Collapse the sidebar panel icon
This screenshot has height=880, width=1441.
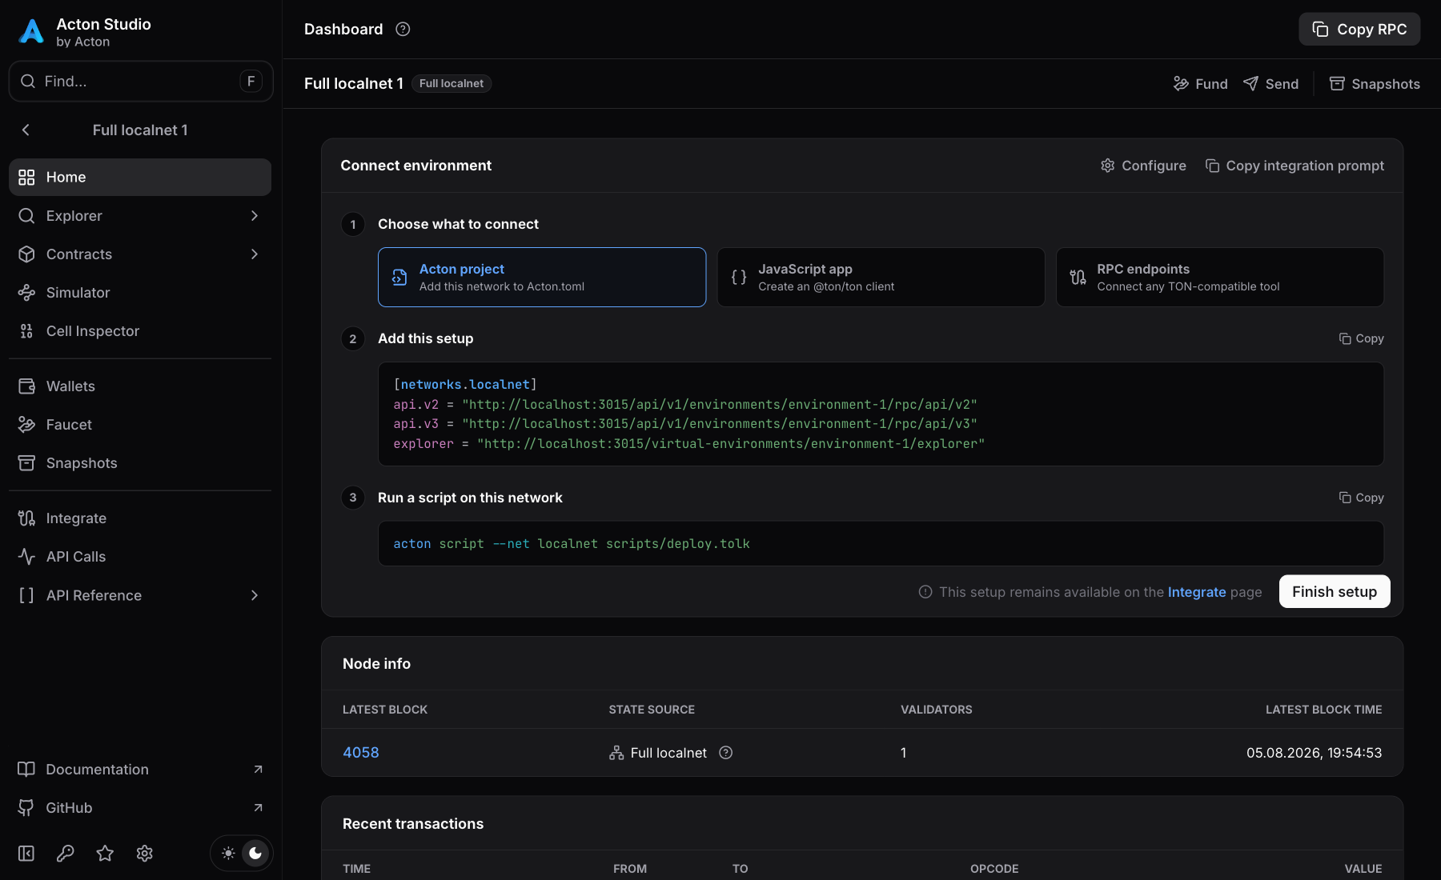click(x=26, y=854)
